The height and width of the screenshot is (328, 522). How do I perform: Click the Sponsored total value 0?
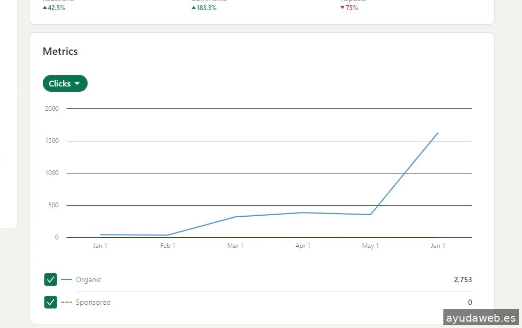click(x=470, y=302)
